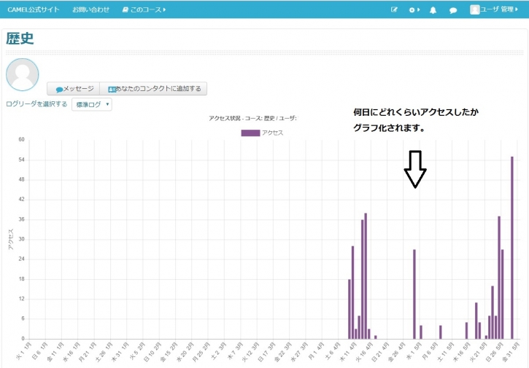This screenshot has width=529, height=368.
Task: Click the 歴史 page heading
Action: (20, 38)
